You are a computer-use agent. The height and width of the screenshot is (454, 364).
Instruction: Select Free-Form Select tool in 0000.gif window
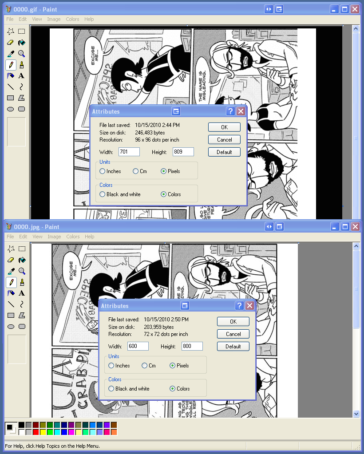pos(10,31)
